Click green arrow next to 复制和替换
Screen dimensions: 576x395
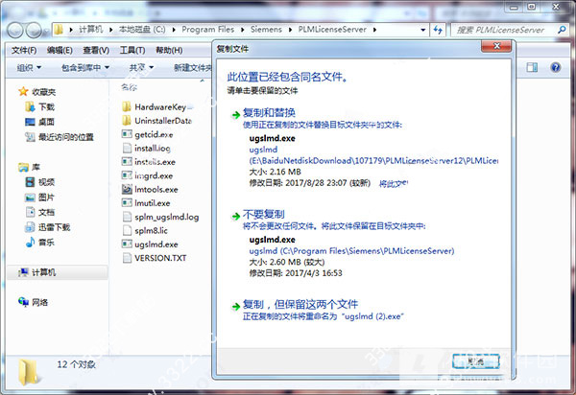236,115
